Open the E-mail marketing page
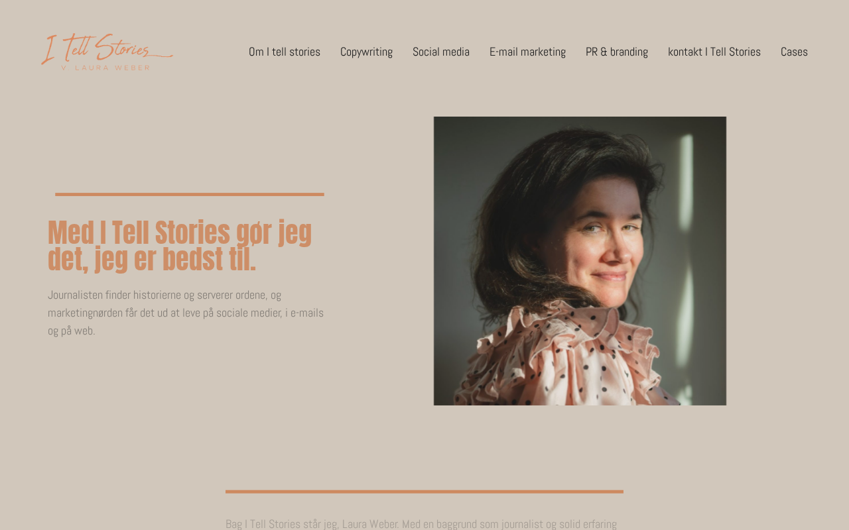 click(527, 52)
